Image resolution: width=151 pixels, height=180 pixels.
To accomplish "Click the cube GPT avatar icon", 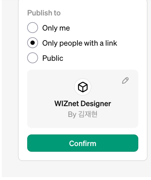I will [x=83, y=87].
